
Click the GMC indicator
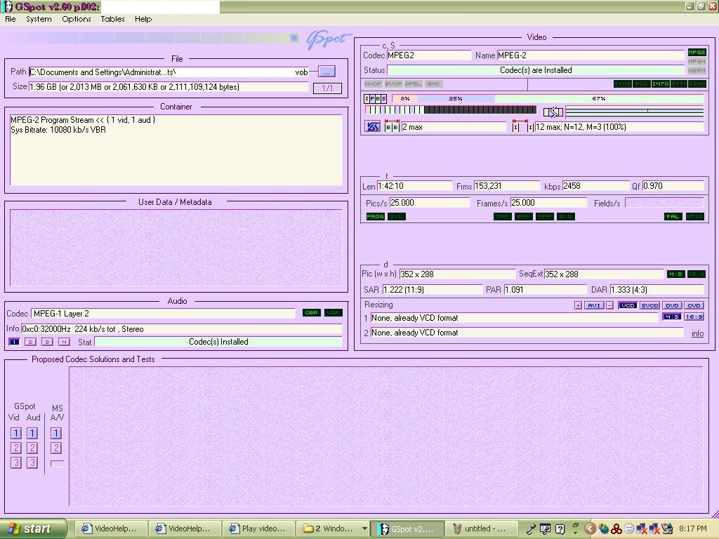[x=433, y=84]
